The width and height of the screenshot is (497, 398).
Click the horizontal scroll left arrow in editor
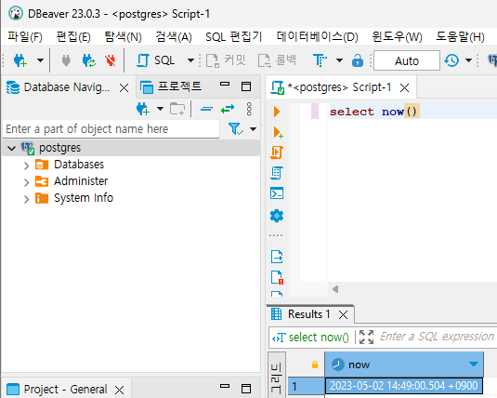[x=335, y=289]
